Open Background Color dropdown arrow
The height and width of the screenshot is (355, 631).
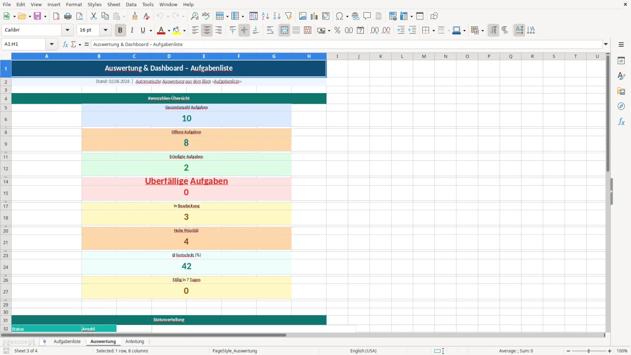pyautogui.click(x=185, y=31)
